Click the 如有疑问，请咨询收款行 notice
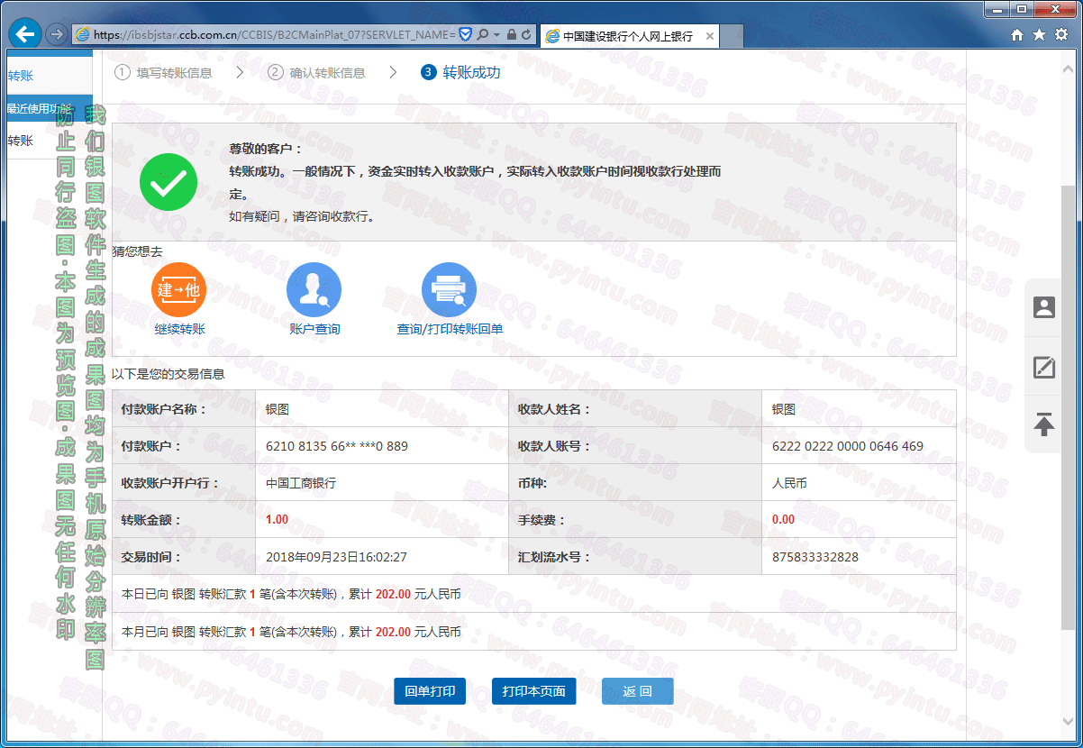Image resolution: width=1083 pixels, height=748 pixels. click(x=303, y=216)
